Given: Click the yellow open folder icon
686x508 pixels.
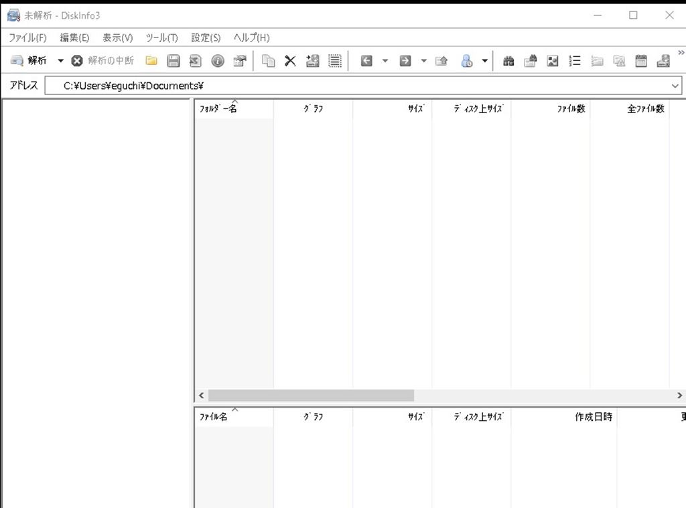Looking at the screenshot, I should click(151, 61).
